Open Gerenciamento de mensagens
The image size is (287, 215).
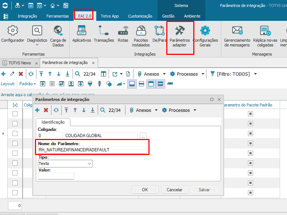click(x=237, y=36)
